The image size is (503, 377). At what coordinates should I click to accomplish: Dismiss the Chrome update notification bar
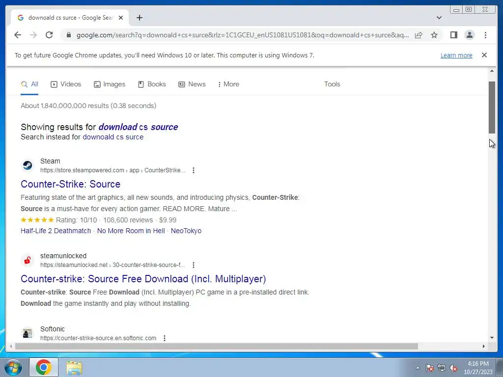pos(484,55)
